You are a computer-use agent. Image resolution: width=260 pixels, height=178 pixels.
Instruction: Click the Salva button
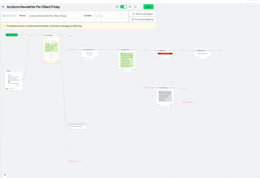pos(148,7)
